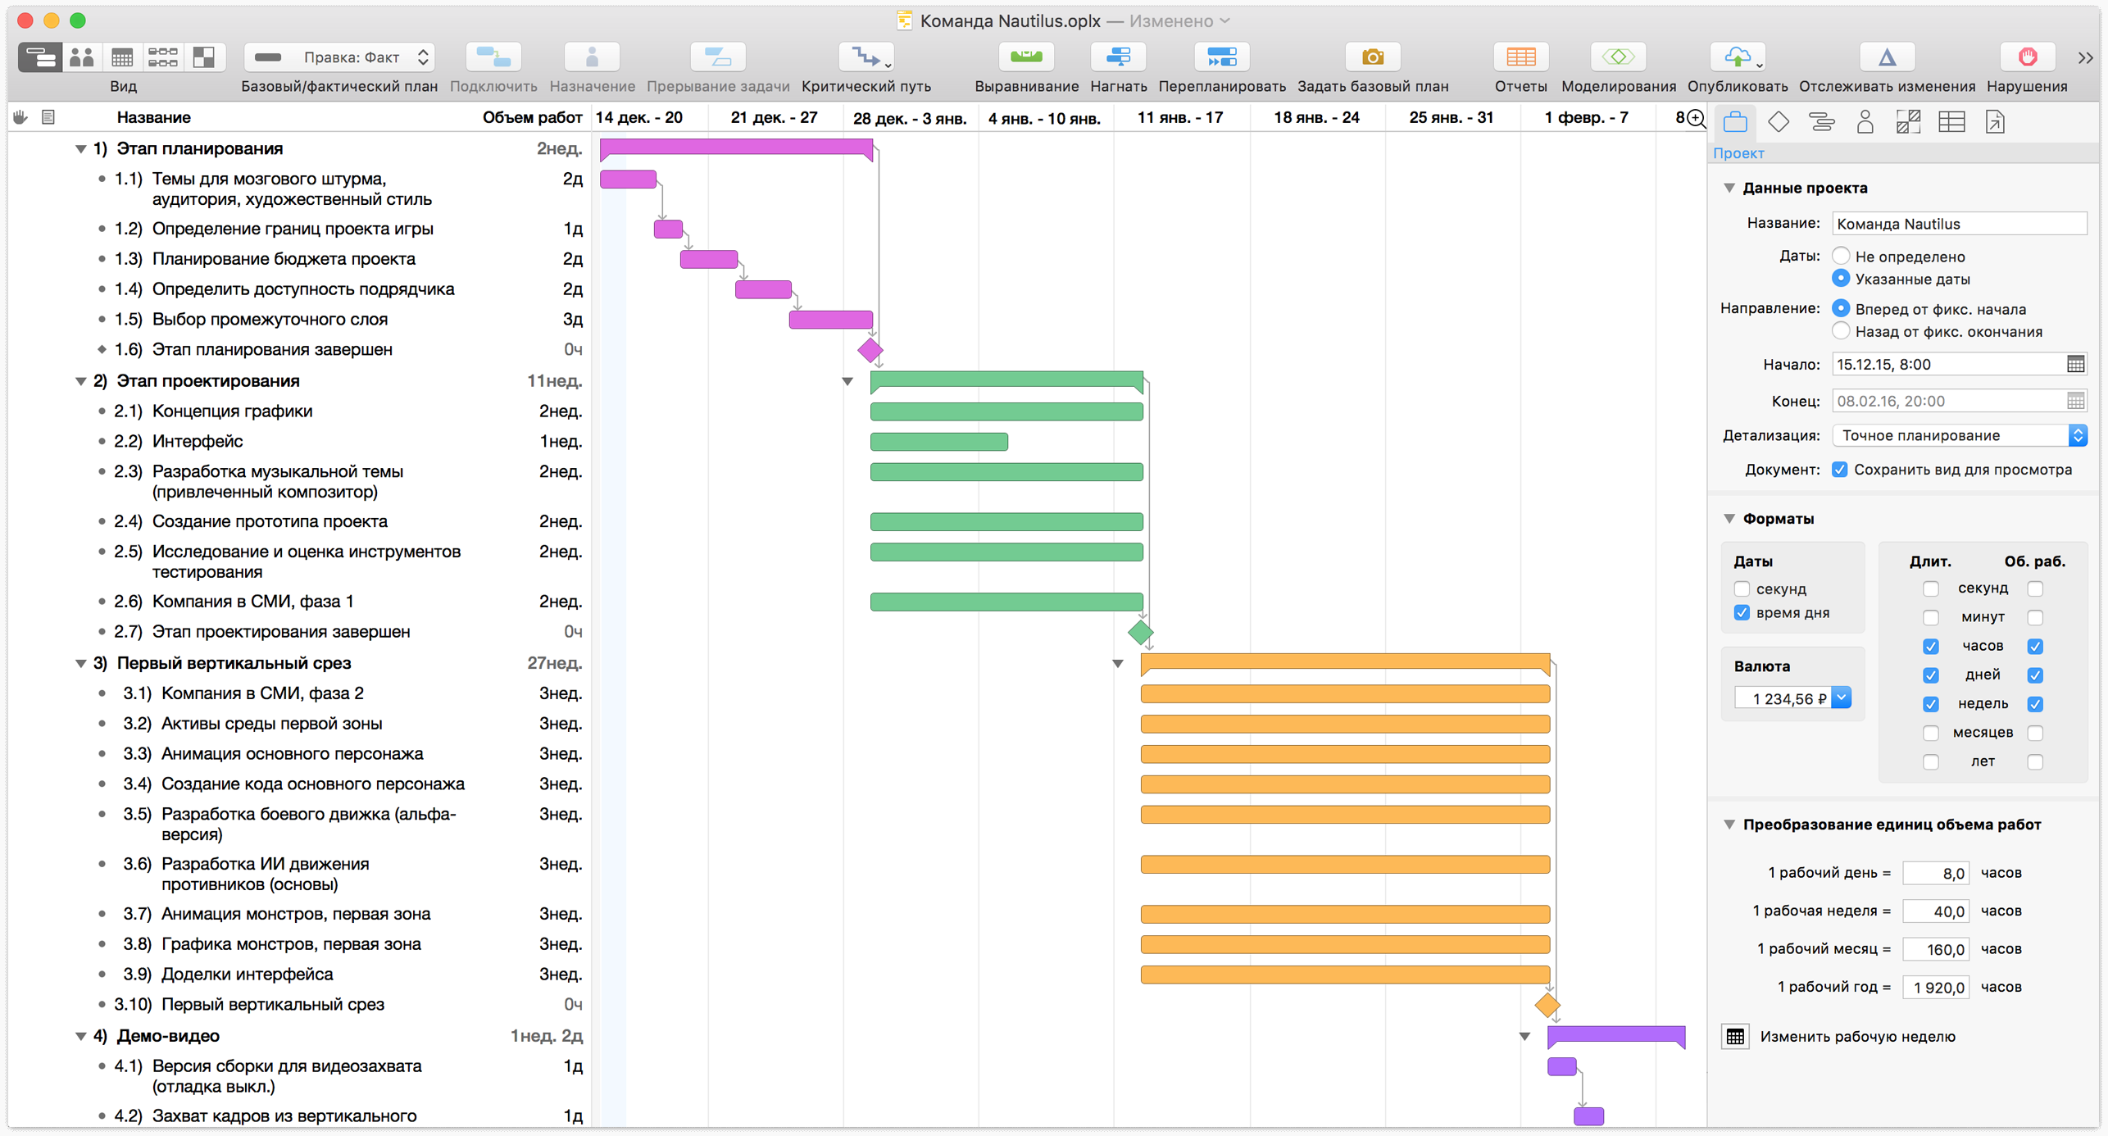Set baseline with camera icon
The image size is (2108, 1136).
click(x=1373, y=57)
